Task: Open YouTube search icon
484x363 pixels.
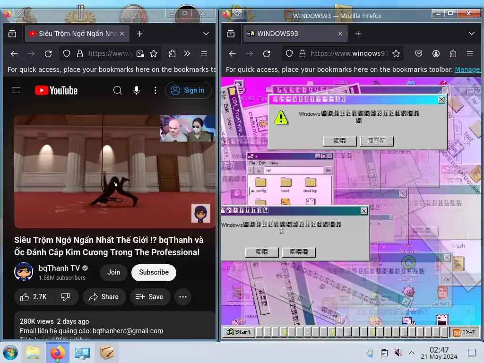Action: coord(117,90)
